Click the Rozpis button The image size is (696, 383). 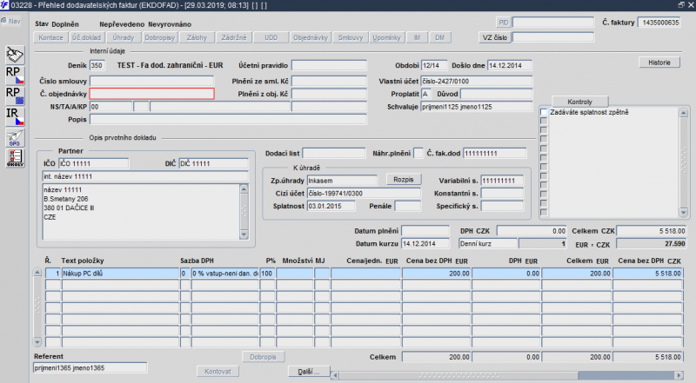coord(404,180)
